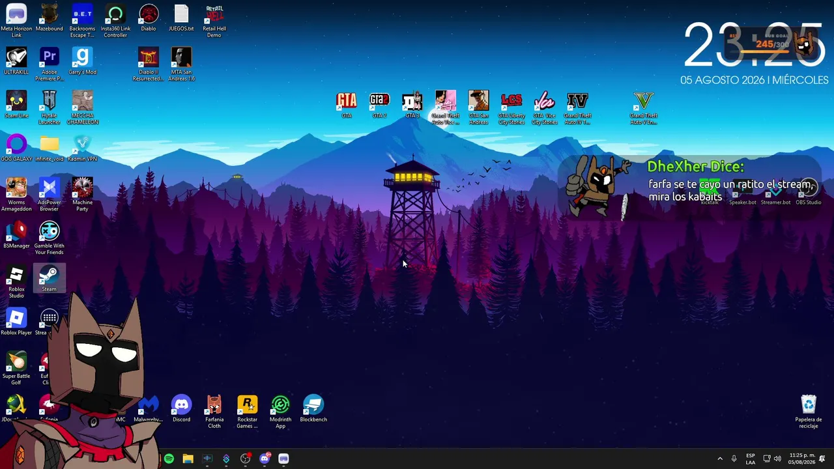Select the Papelera de reciclaje icon
The height and width of the screenshot is (469, 834).
(x=809, y=412)
